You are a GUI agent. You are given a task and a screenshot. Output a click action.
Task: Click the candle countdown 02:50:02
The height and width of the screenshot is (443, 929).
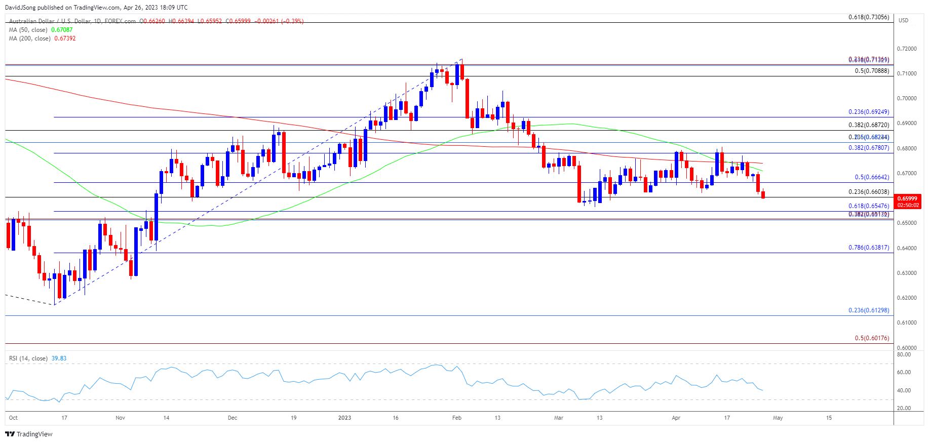point(907,206)
